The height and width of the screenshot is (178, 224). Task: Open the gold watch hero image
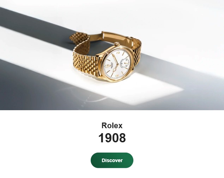(112, 55)
